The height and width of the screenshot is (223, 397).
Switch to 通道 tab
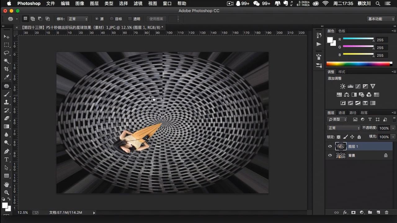pos(342,113)
